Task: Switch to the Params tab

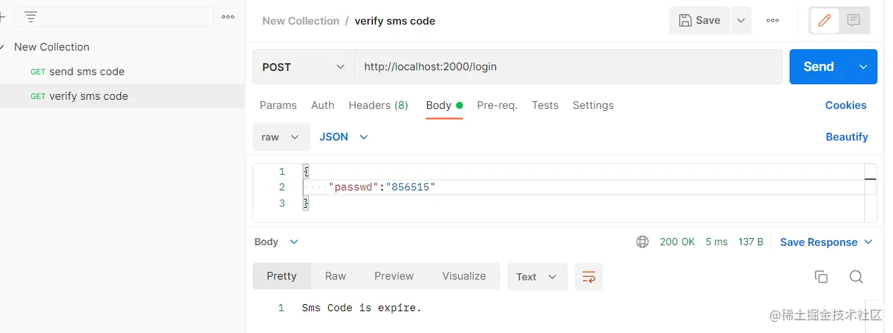Action: 278,105
